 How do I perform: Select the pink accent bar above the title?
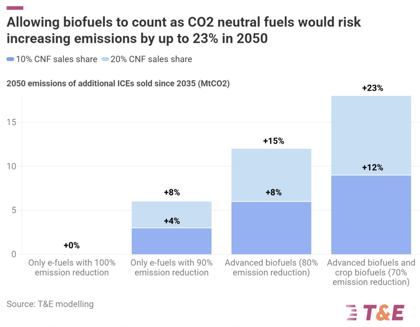pyautogui.click(x=15, y=8)
